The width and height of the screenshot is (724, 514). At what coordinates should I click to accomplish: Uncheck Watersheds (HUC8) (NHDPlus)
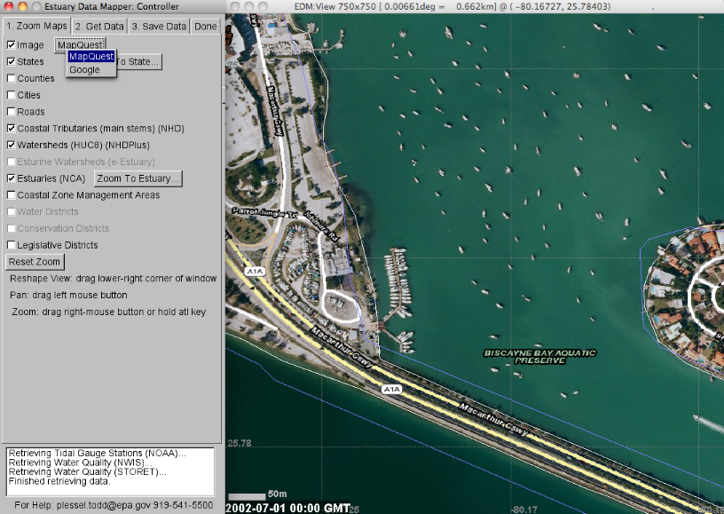(9, 145)
